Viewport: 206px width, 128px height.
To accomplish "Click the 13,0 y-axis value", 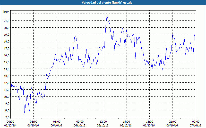I will pos(7,76).
